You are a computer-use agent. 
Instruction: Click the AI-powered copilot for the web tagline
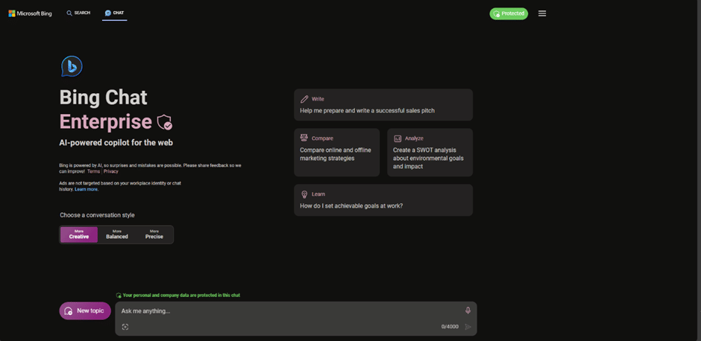(x=116, y=143)
